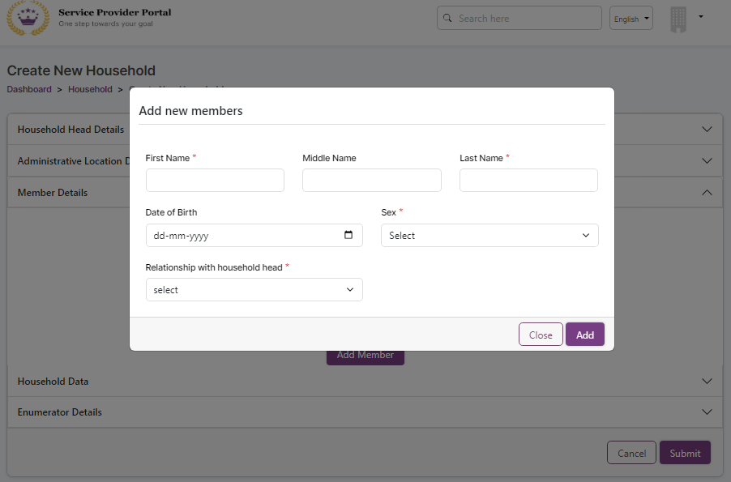Open the English language dropdown
This screenshot has height=482, width=731.
click(631, 19)
